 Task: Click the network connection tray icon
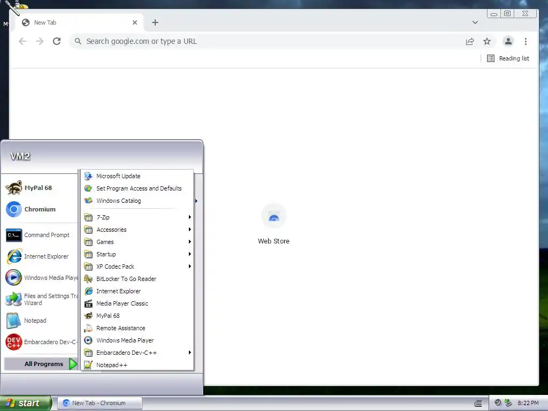pos(508,403)
